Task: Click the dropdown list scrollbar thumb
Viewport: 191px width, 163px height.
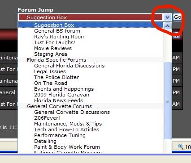Action: click(167, 101)
